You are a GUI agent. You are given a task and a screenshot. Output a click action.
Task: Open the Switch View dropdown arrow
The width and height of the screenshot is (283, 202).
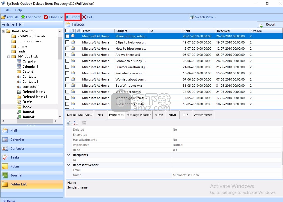click(215, 17)
